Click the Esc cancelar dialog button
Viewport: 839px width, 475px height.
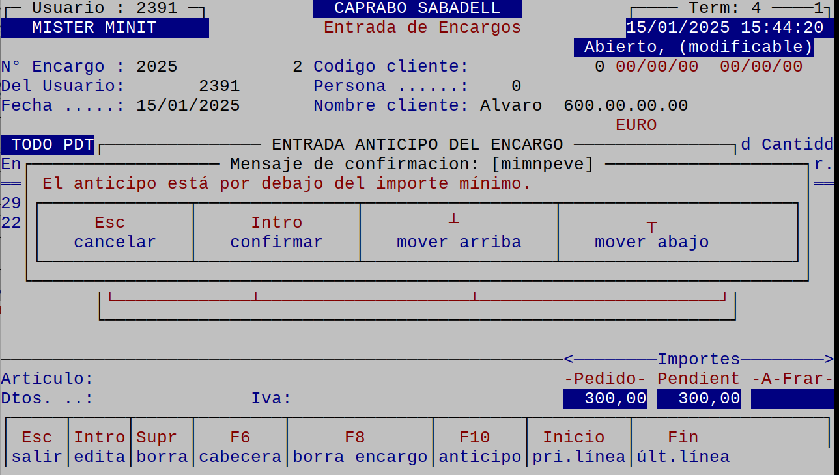point(115,232)
